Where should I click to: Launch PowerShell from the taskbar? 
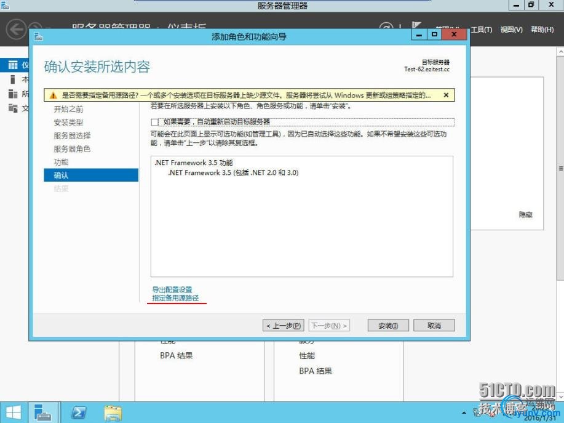[78, 413]
